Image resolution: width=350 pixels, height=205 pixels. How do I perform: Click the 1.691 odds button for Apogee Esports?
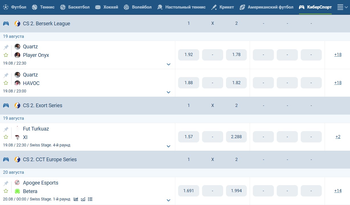(188, 191)
